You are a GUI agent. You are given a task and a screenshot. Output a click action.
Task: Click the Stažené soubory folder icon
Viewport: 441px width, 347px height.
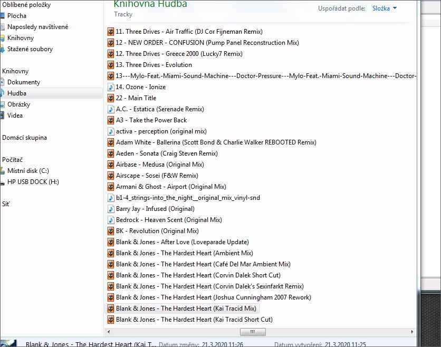pos(3,49)
